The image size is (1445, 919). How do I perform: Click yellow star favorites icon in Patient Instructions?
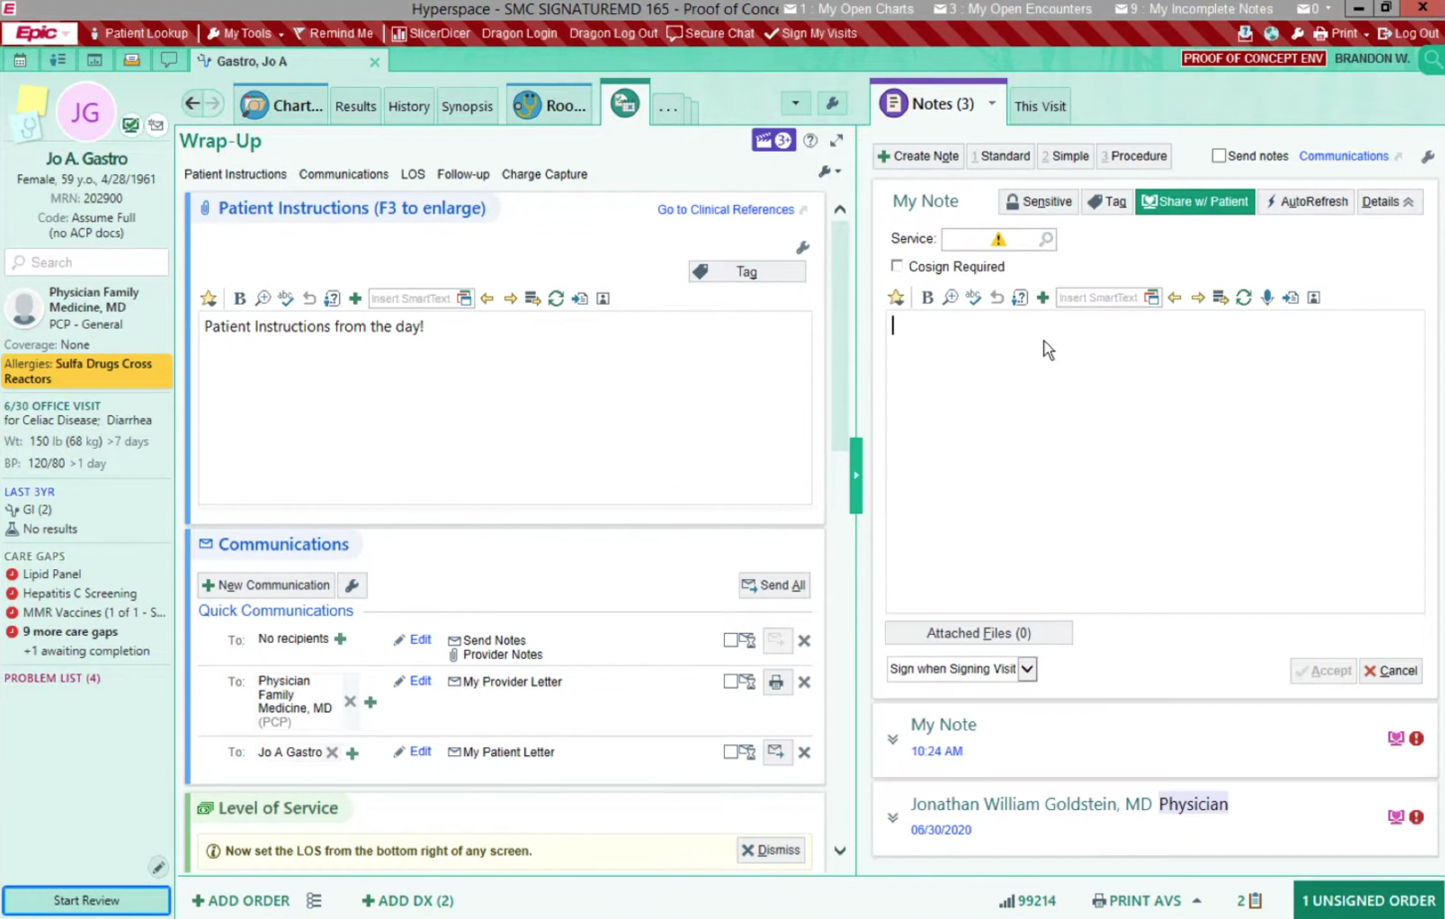208,299
